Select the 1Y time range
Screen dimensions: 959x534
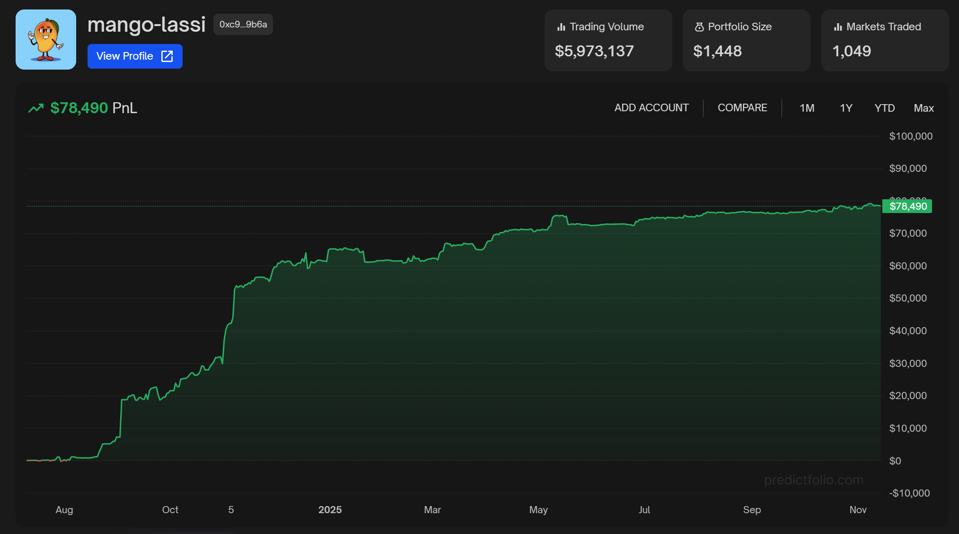click(x=845, y=108)
